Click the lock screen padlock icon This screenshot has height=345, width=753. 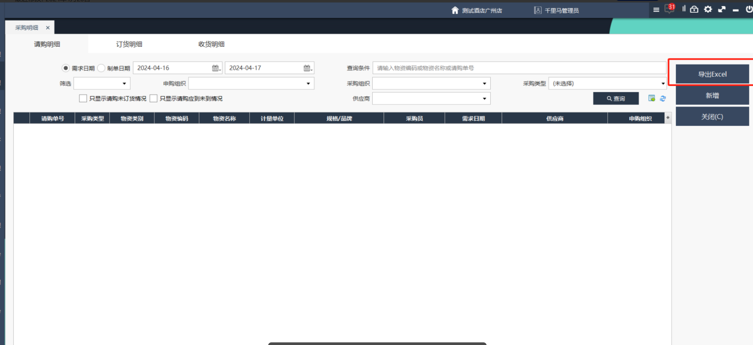pyautogui.click(x=694, y=9)
